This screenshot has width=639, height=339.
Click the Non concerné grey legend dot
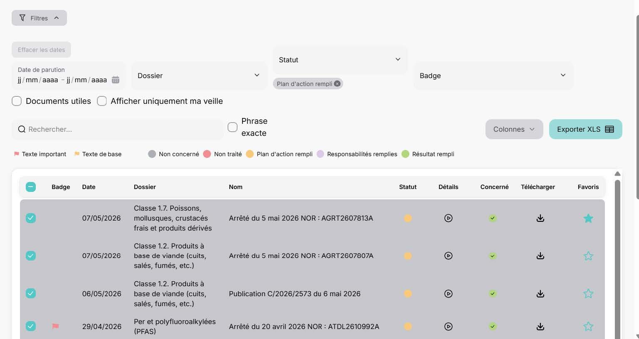coord(152,154)
